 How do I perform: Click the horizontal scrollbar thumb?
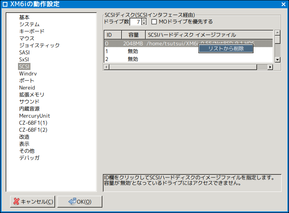pyautogui.click(x=183, y=67)
